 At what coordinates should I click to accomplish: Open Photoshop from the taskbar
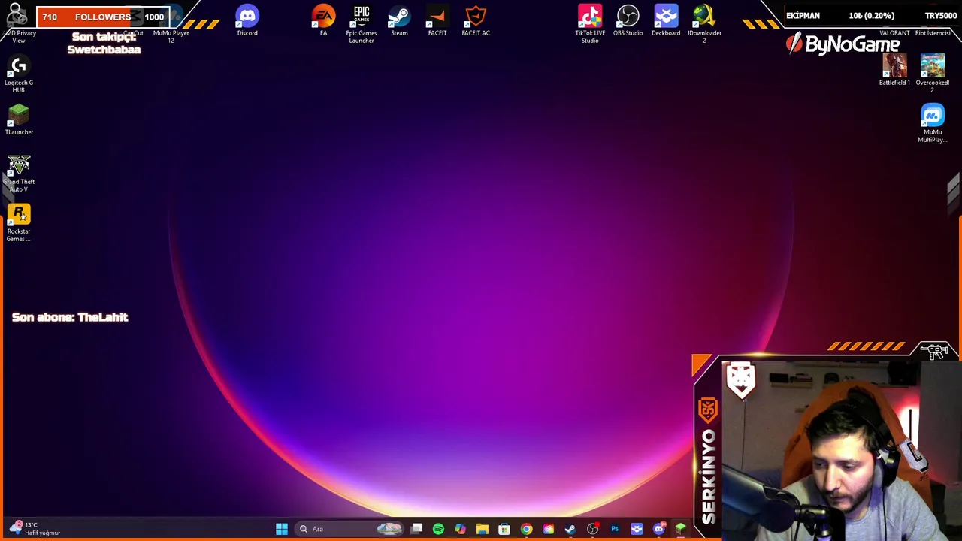pyautogui.click(x=615, y=529)
